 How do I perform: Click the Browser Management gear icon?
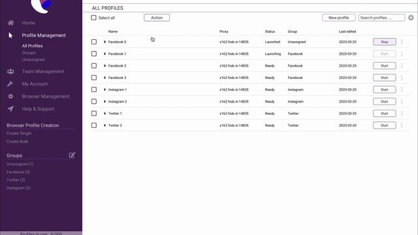click(10, 97)
